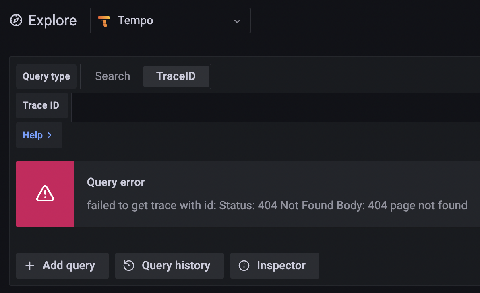Select the Search query type option
This screenshot has width=480, height=293.
pos(112,76)
